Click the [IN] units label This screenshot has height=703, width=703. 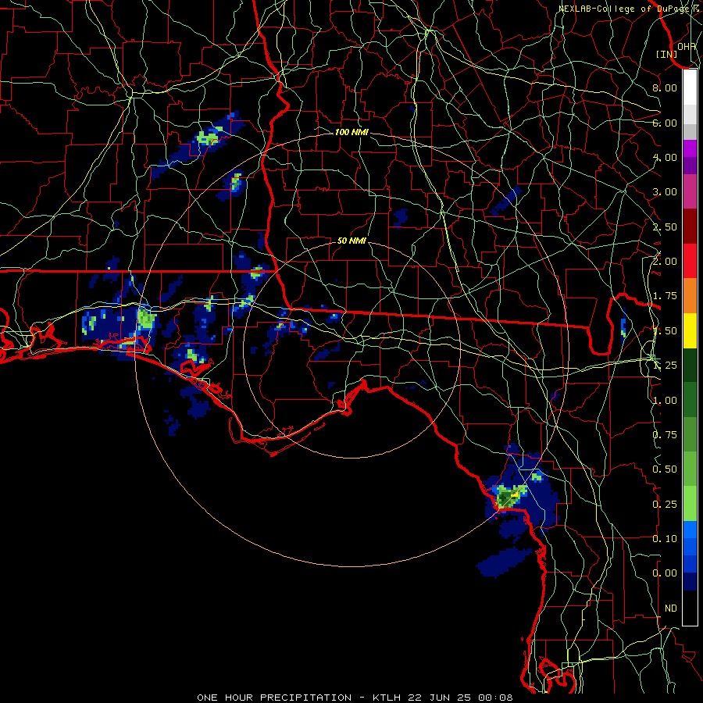point(667,54)
